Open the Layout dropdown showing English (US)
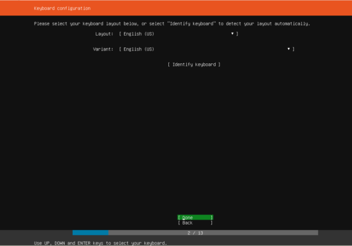 [179, 34]
